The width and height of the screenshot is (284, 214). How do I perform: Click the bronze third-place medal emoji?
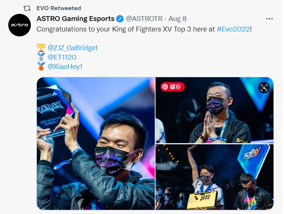pos(41,66)
